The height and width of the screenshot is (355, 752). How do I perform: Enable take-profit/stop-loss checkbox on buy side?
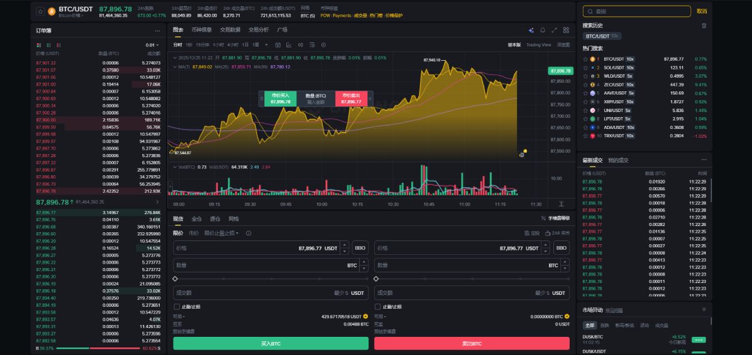coord(176,307)
